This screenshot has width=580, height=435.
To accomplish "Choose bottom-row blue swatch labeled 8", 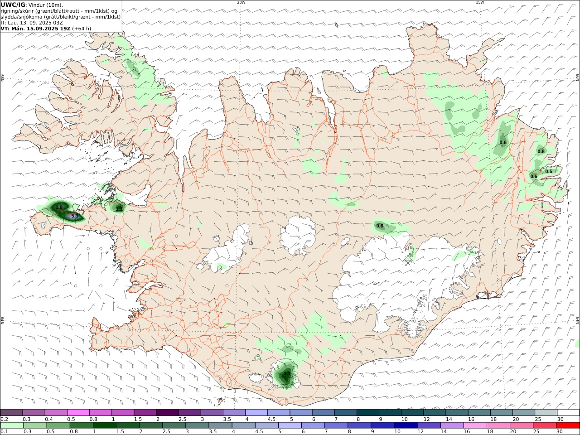I will click(359, 425).
